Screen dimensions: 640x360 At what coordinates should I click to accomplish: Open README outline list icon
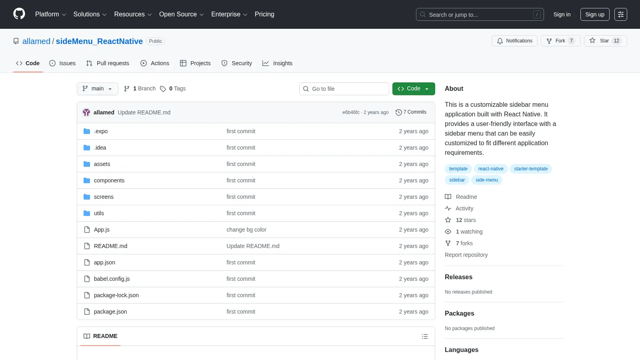pyautogui.click(x=425, y=336)
